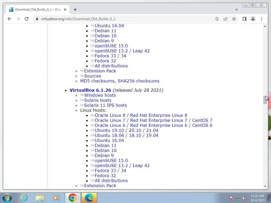
Task: Open Microsoft Edge from the taskbar
Action: [89, 198]
